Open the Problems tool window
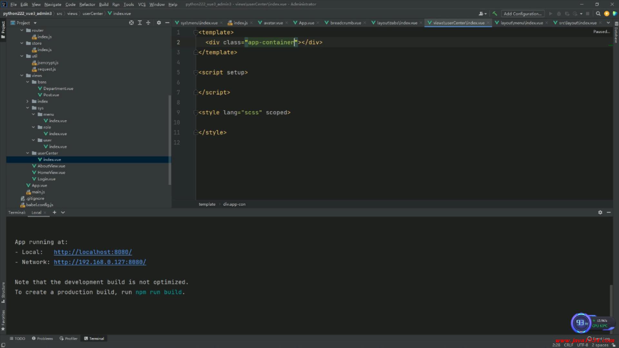 42,338
